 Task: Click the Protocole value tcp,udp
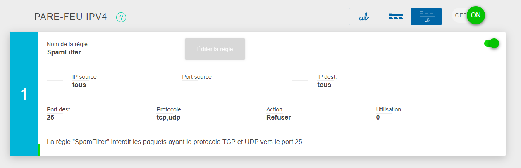165,117
